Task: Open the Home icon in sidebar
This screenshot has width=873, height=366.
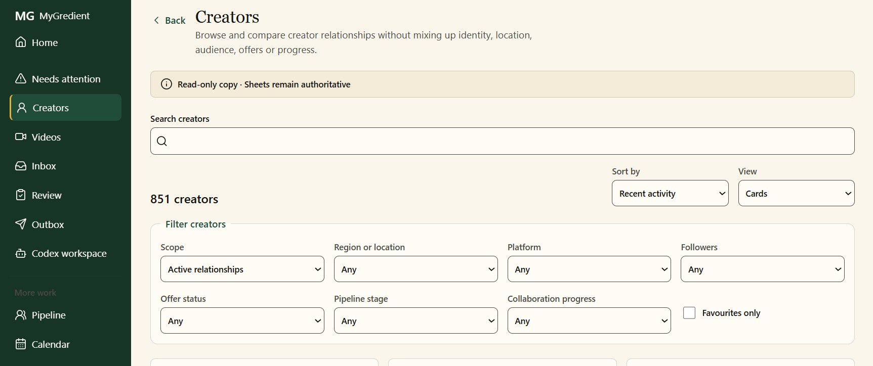Action: pos(21,42)
